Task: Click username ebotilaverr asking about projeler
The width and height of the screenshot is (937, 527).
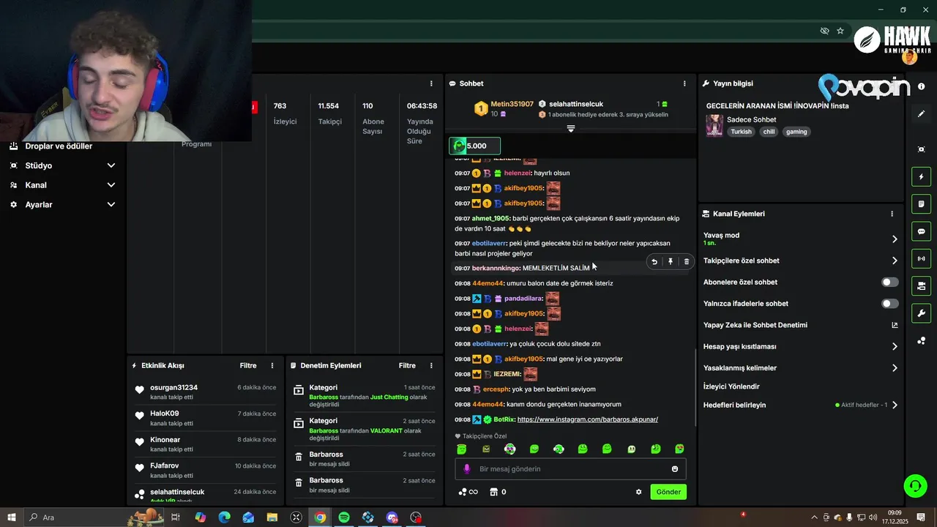Action: (x=489, y=243)
